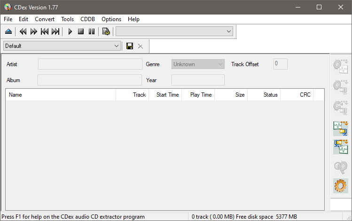352x221 pixels.
Task: Click status text 'Free disk space 5377 MB'
Action: (x=266, y=217)
